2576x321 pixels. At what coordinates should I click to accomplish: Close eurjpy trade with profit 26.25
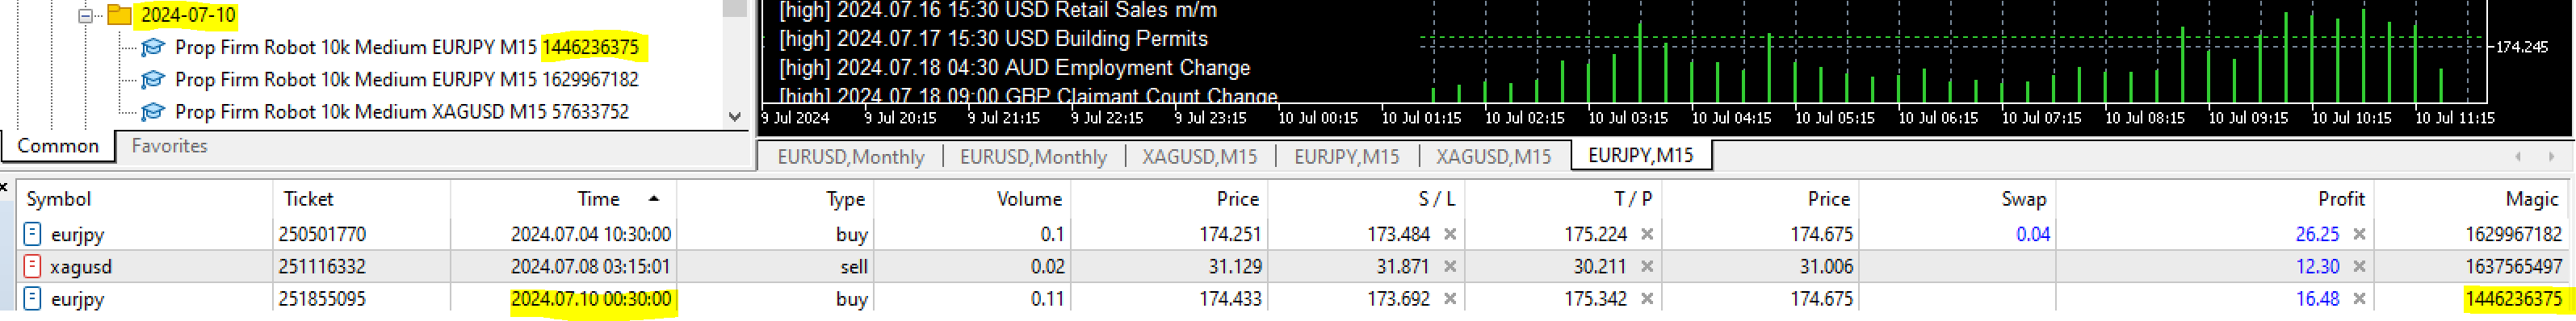[x=2359, y=235]
